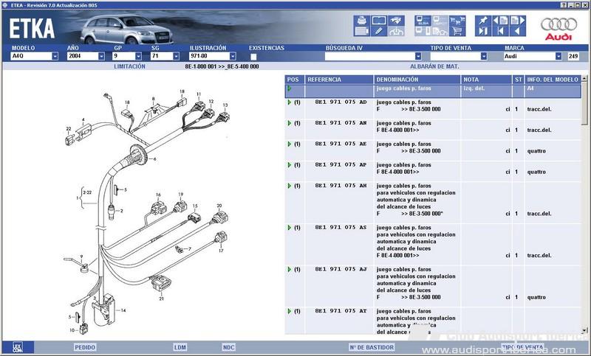Click the multiple shopping carts icon
This screenshot has height=356, width=591.
pos(457,21)
